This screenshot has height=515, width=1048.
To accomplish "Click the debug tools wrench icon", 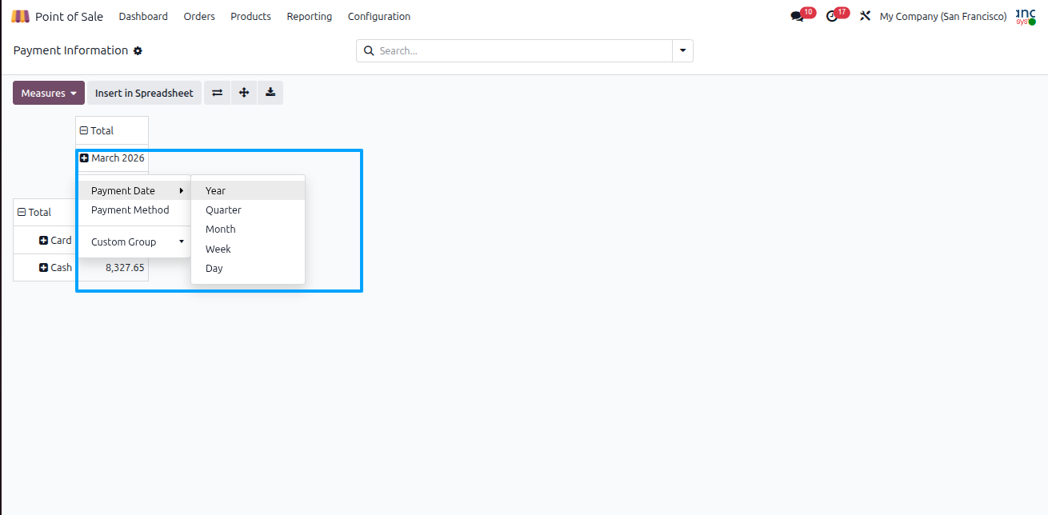I will coord(865,16).
